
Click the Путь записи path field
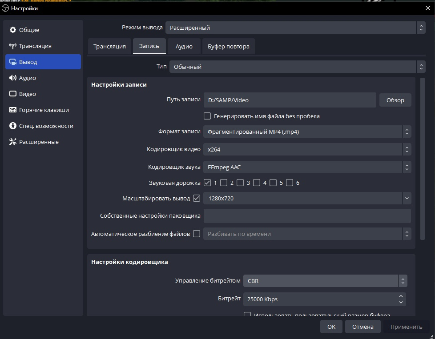[290, 100]
